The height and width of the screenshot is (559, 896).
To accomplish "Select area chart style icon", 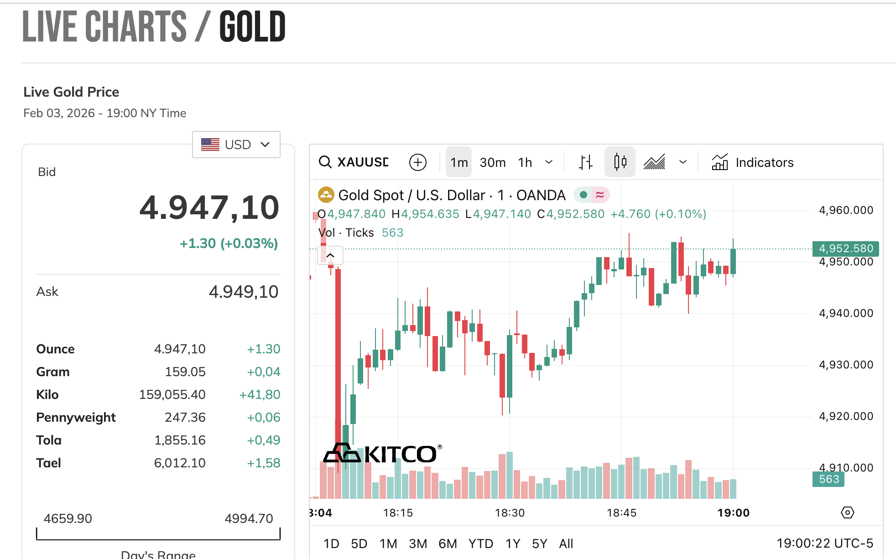I will (654, 162).
